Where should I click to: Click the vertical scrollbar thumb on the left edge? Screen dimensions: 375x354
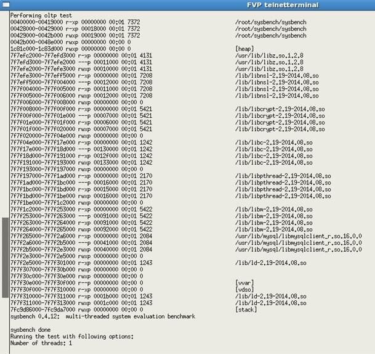click(6, 257)
